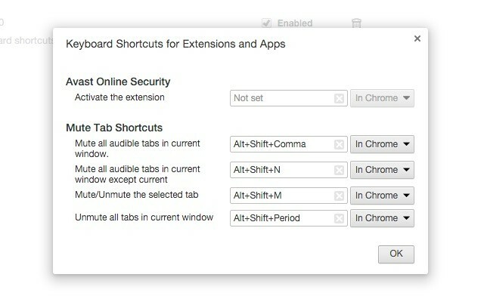Toggle the Enabled checkbox

click(266, 23)
